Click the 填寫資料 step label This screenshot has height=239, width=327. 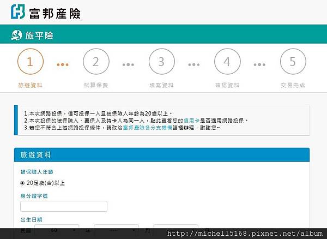pyautogui.click(x=162, y=85)
